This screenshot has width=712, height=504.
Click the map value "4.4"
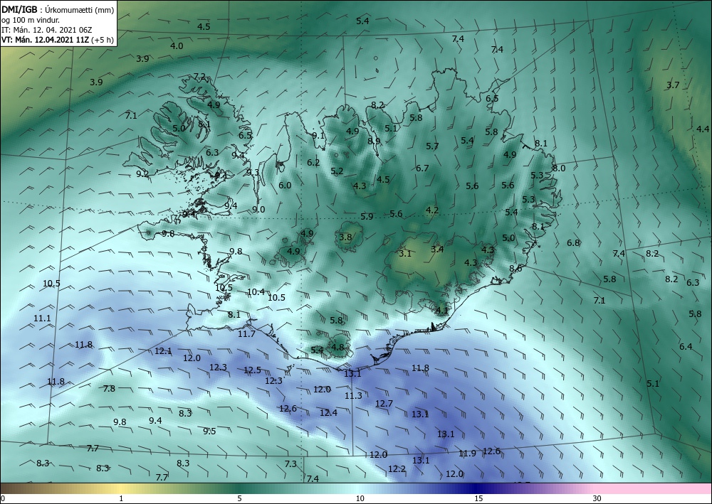point(703,129)
